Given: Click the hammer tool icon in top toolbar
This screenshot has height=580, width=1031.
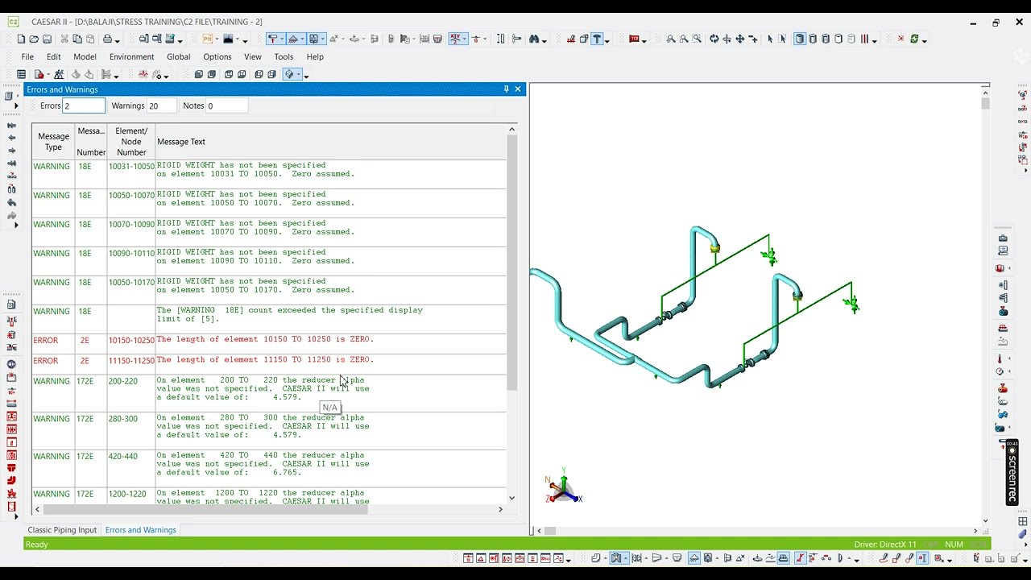Looking at the screenshot, I should (x=597, y=39).
